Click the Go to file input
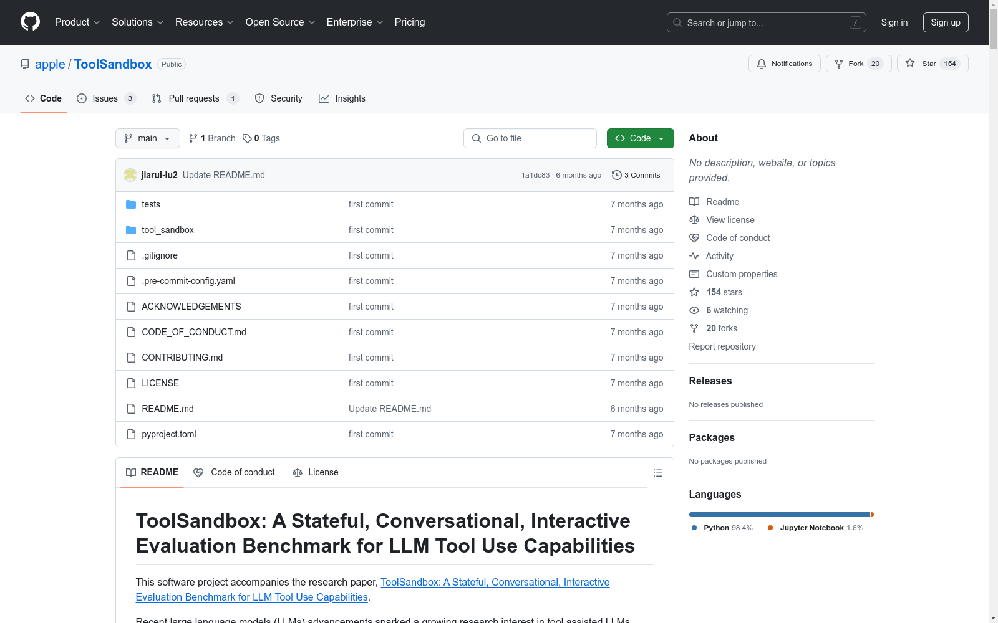Viewport: 998px width, 623px height. tap(530, 138)
